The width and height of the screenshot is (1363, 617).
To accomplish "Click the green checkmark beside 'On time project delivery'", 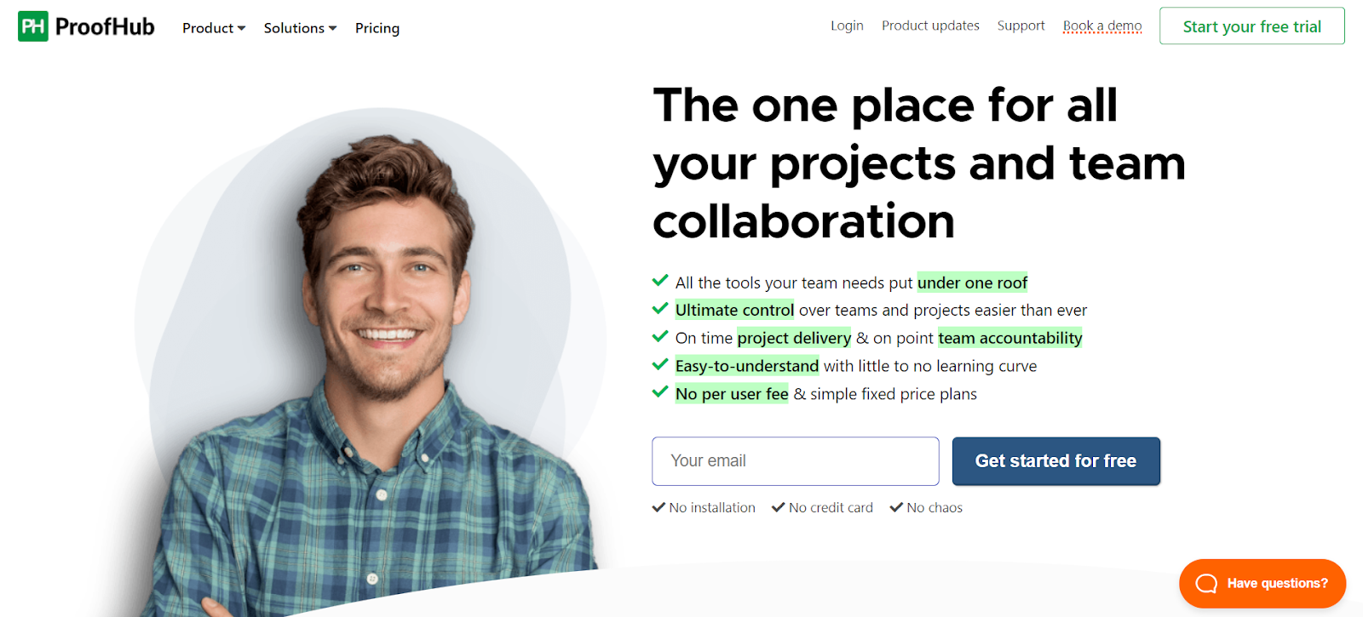I will tap(660, 336).
